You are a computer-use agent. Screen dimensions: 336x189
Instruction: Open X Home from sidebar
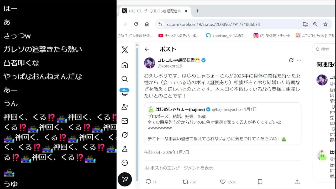coord(125,65)
